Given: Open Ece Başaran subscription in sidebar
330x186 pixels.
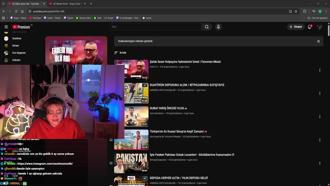Looking at the screenshot, I should click(x=19, y=53).
